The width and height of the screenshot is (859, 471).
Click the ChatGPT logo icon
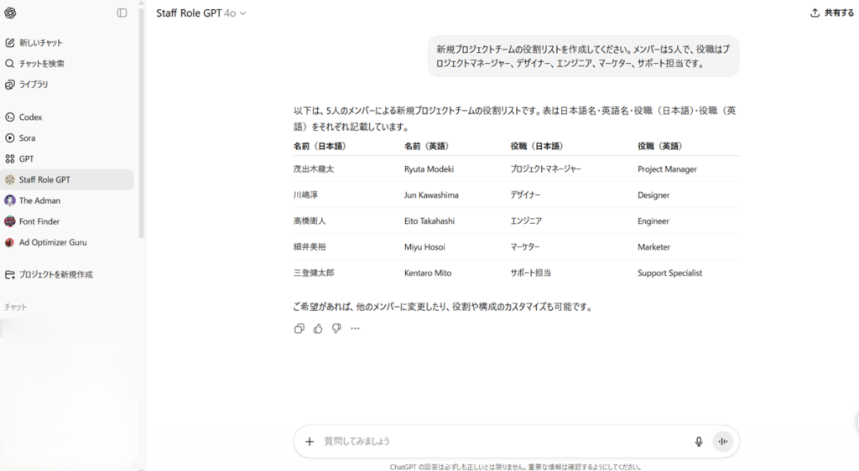10,13
